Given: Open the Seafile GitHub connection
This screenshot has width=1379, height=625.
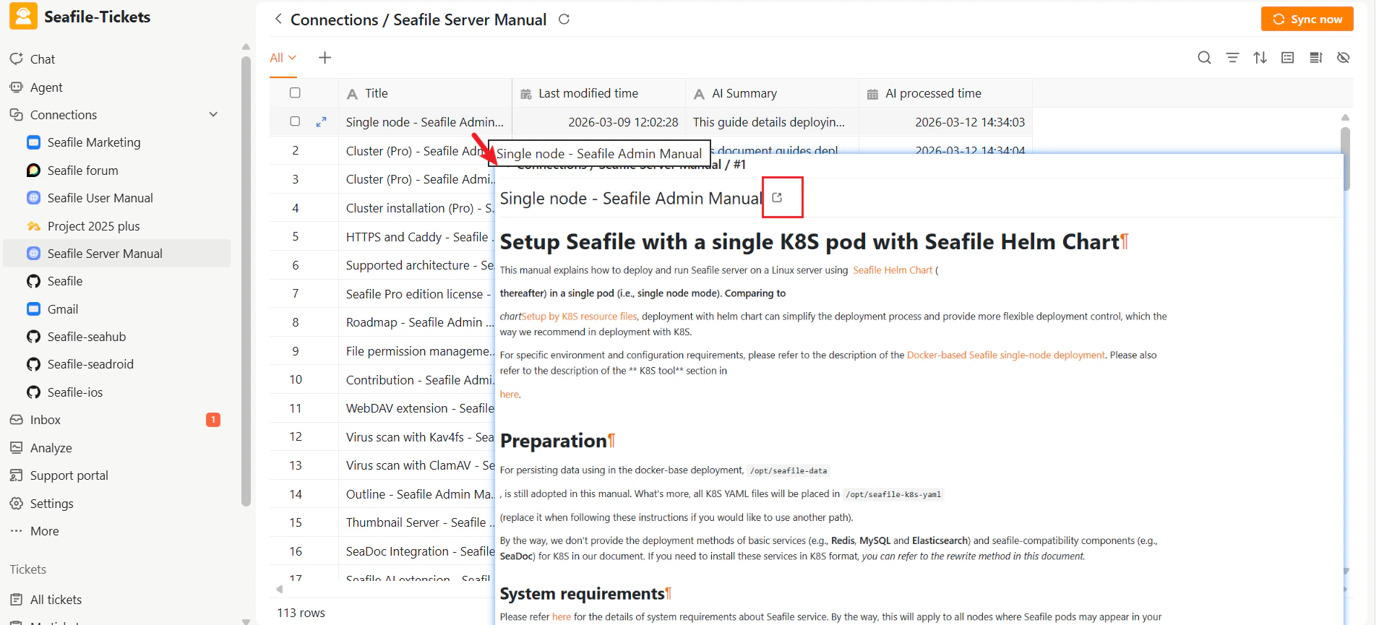Looking at the screenshot, I should pyautogui.click(x=65, y=281).
